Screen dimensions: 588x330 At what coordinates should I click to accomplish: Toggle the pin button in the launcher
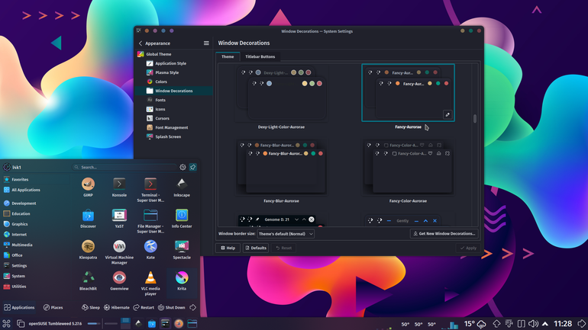[x=192, y=167]
